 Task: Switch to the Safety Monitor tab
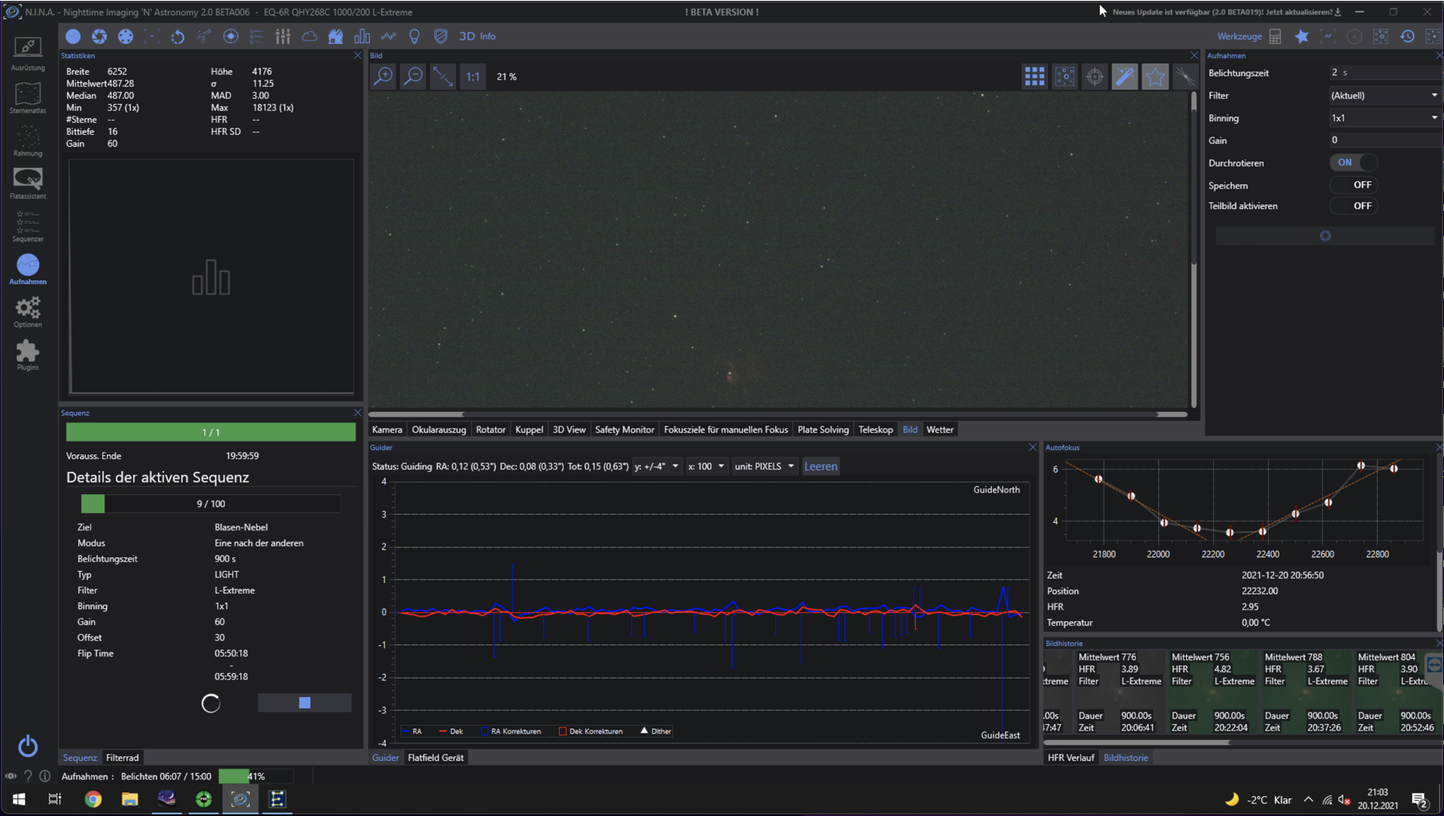(624, 430)
